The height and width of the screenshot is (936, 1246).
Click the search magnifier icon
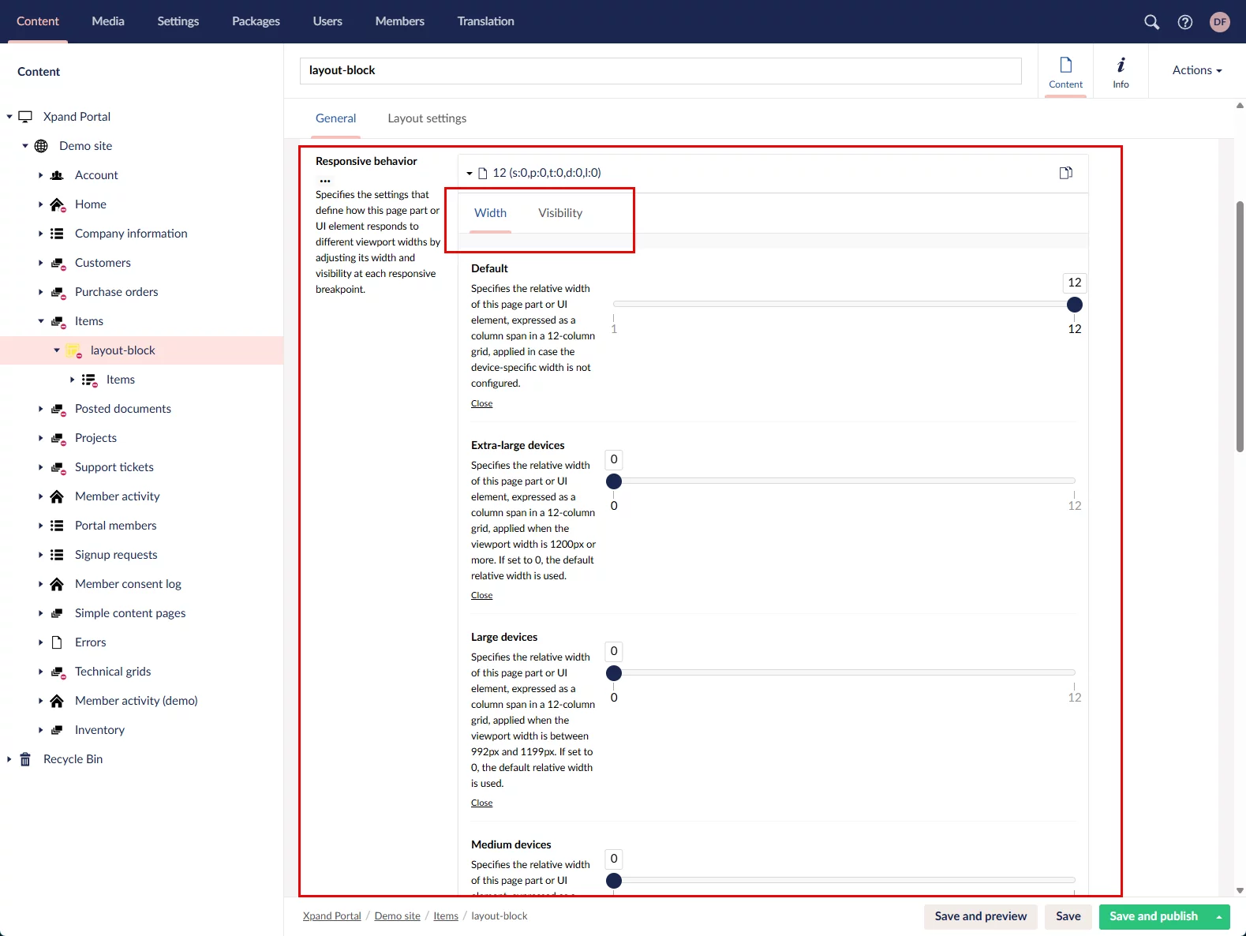point(1151,22)
